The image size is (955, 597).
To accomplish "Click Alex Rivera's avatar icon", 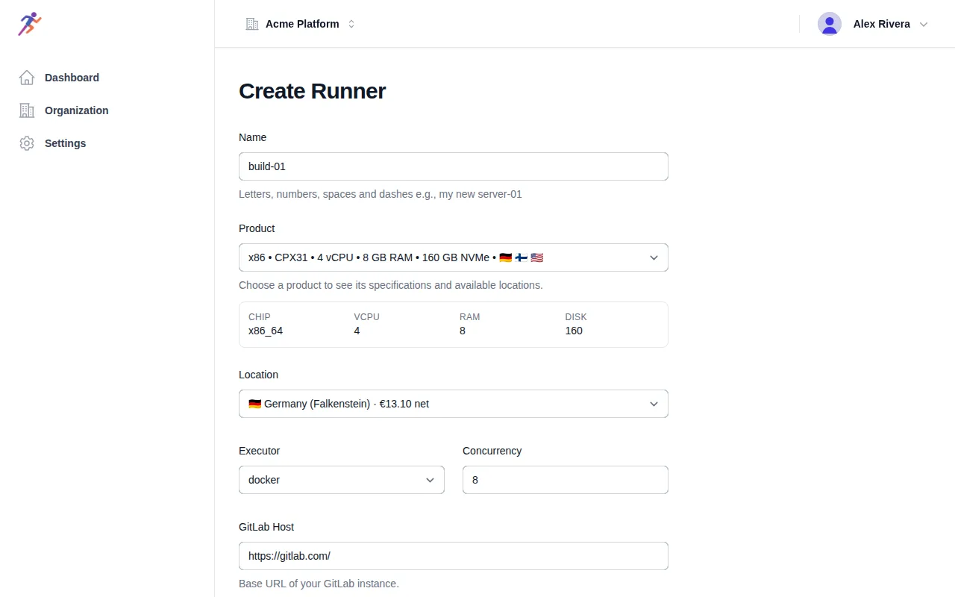I will pyautogui.click(x=830, y=24).
